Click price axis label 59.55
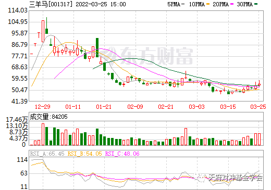This screenshot has height=190, width=271. pos(19,79)
